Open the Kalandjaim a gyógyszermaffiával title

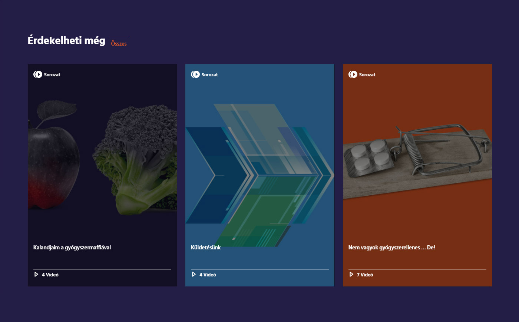[72, 248]
